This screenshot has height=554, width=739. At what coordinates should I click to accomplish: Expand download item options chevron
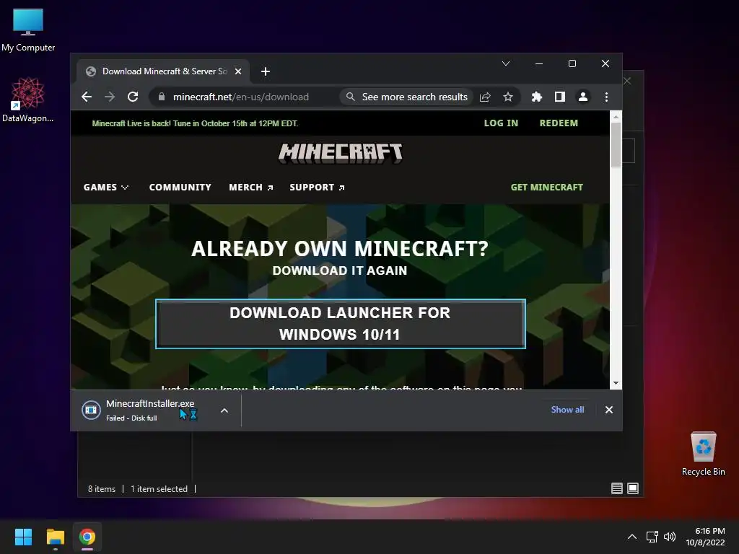(224, 410)
